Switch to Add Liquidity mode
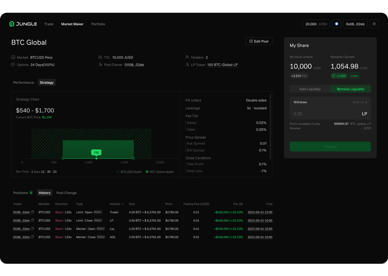Screen dimensions: 388x276 (310, 89)
